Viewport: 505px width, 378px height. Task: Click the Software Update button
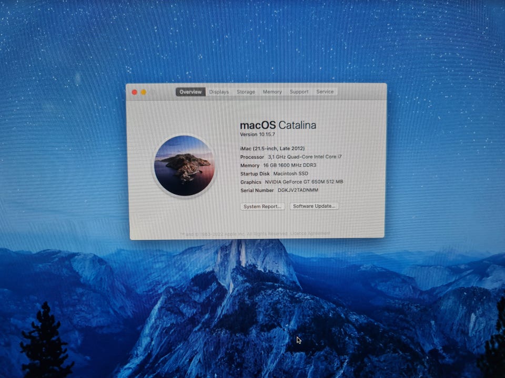[314, 206]
